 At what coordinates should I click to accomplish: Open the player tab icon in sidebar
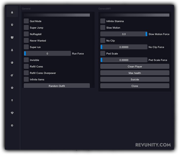point(12,12)
